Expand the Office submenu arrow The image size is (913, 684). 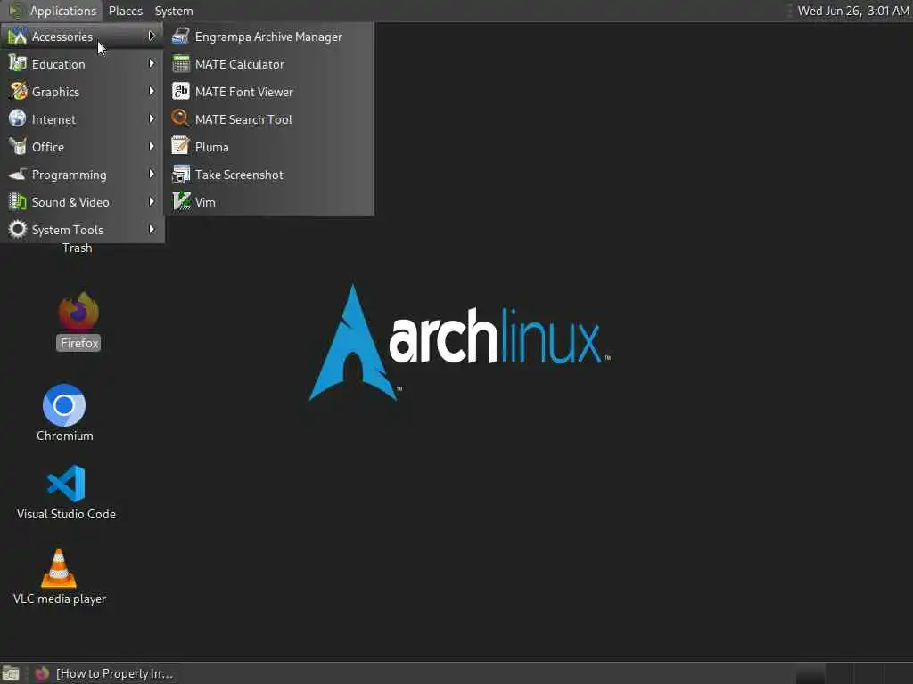coord(152,147)
